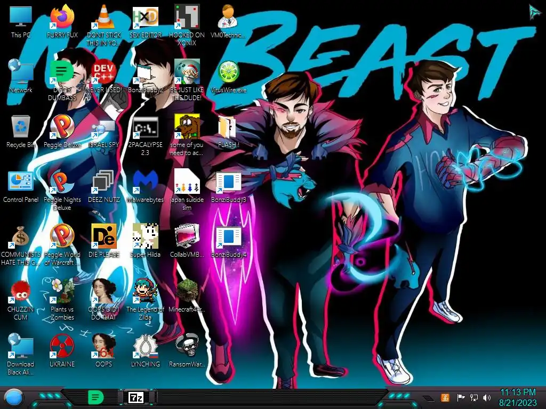Click the volume speaker tray icon
The image size is (546, 409).
(487, 397)
